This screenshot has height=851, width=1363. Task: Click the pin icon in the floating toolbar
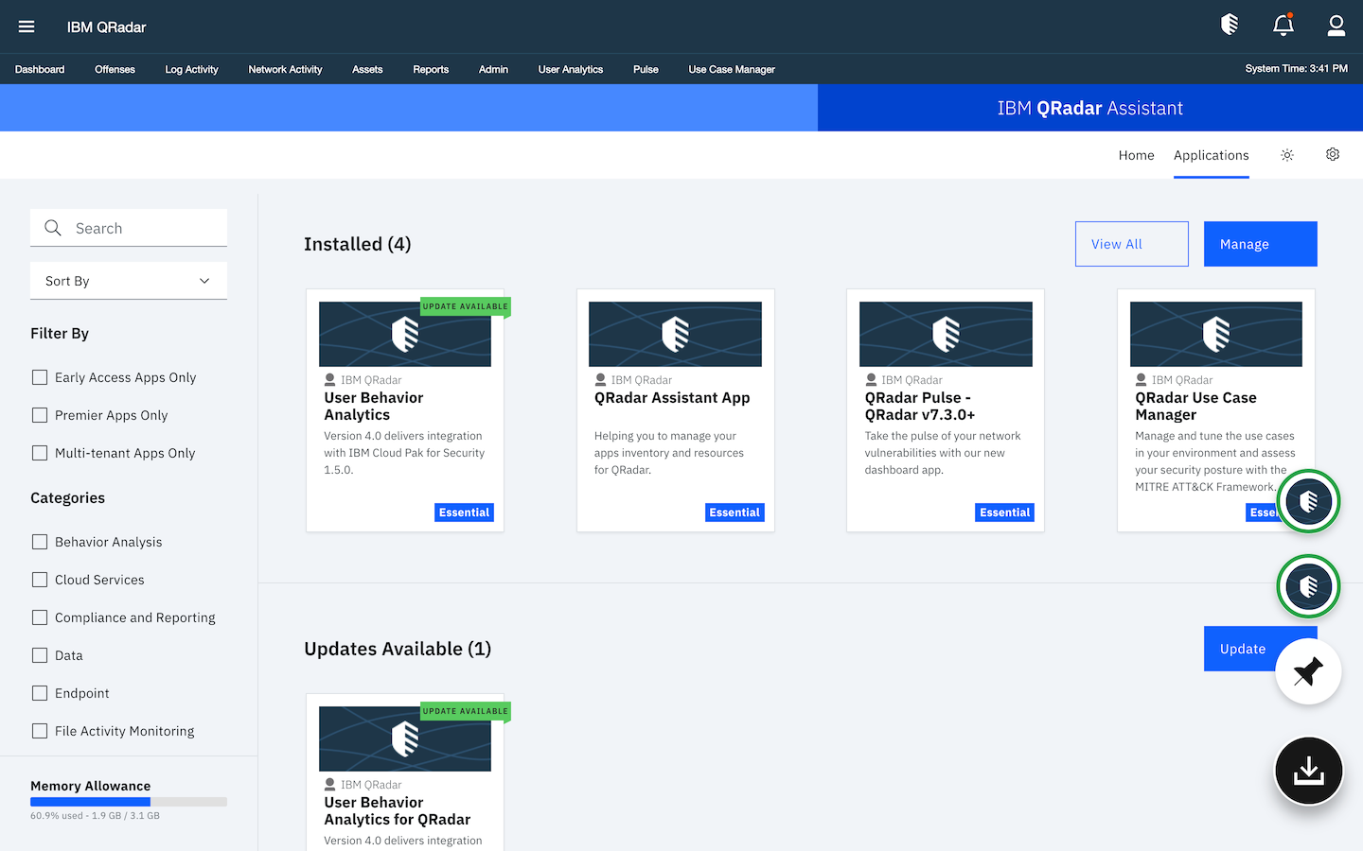pos(1308,671)
